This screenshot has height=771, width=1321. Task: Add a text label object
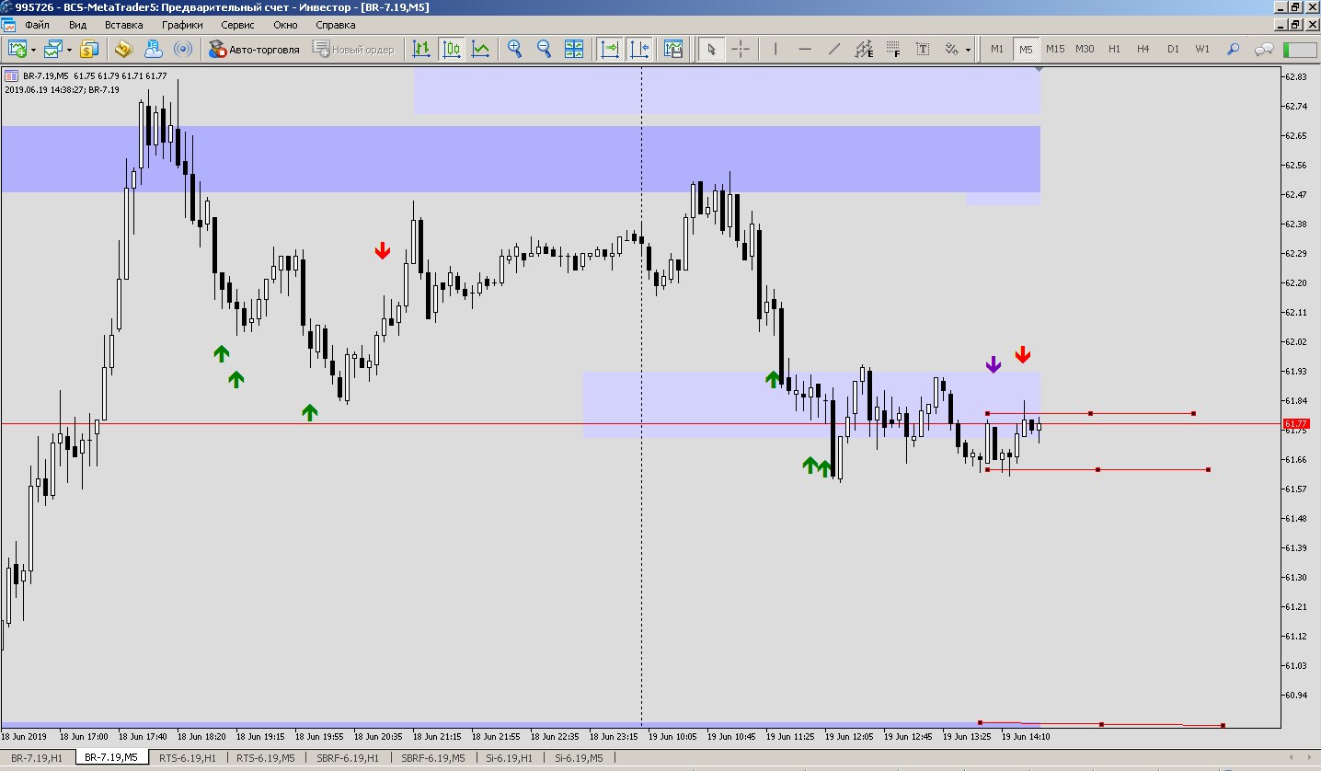tap(923, 49)
